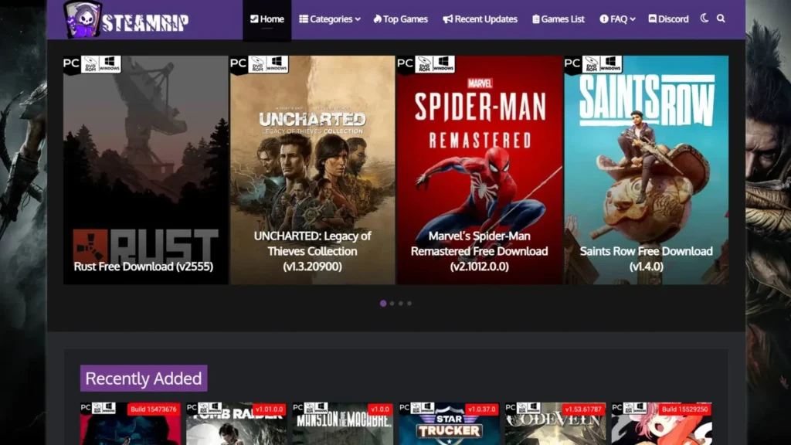
Task: Open Discord from the navigation bar
Action: click(x=668, y=19)
